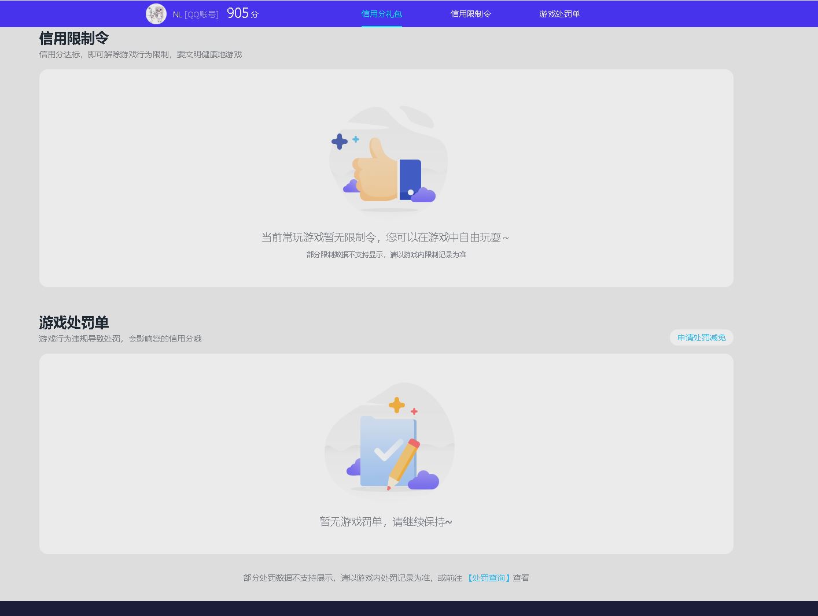
Task: Click the orange plus sparkle above the clipboard
Action: (397, 405)
